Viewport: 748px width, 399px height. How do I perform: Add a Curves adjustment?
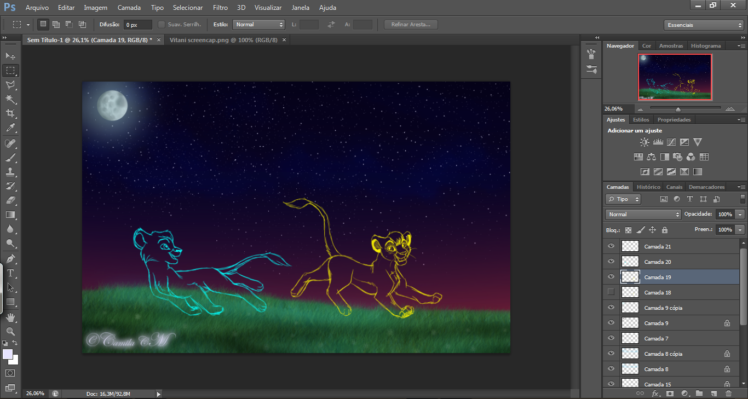point(671,142)
